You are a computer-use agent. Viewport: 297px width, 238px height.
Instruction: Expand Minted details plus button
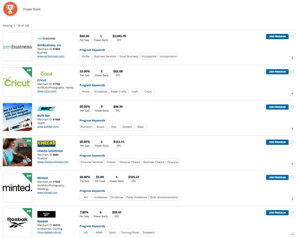coord(292,199)
